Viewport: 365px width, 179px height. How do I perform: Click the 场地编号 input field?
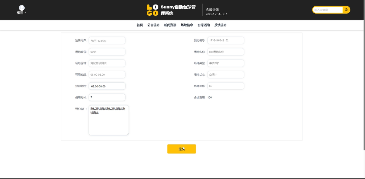point(107,52)
